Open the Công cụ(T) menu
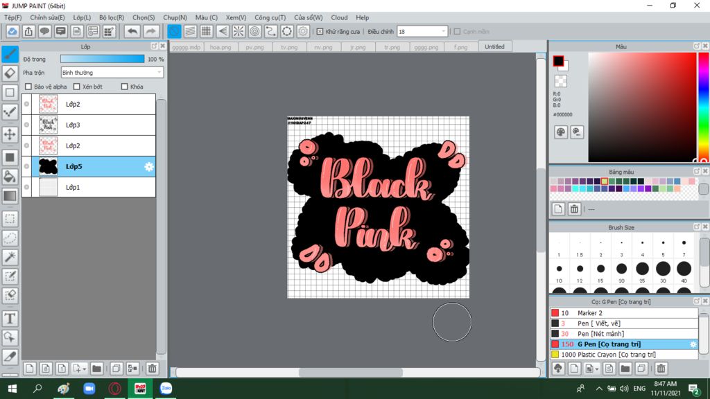This screenshot has height=399, width=710. [270, 17]
